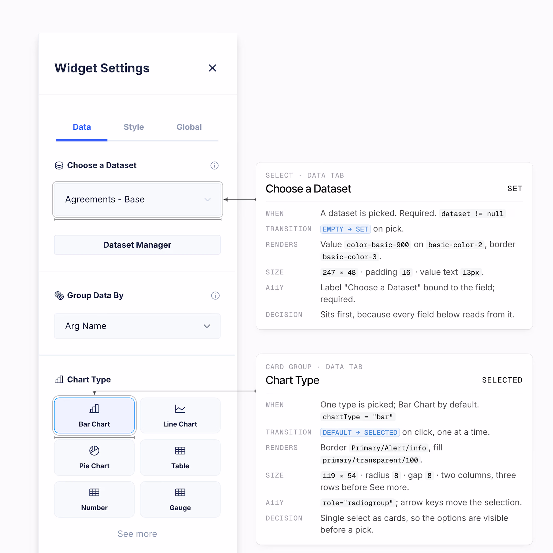
Task: Click the 'basic-color-3' token text
Action: tap(349, 257)
